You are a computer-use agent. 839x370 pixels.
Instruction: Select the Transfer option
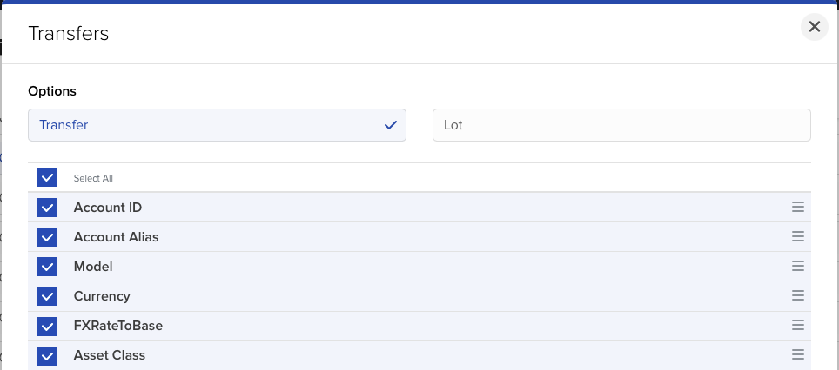pyautogui.click(x=217, y=125)
